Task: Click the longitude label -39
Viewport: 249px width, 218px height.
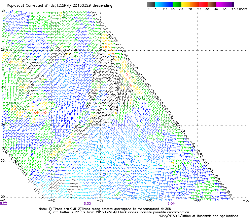Action: 100,200
